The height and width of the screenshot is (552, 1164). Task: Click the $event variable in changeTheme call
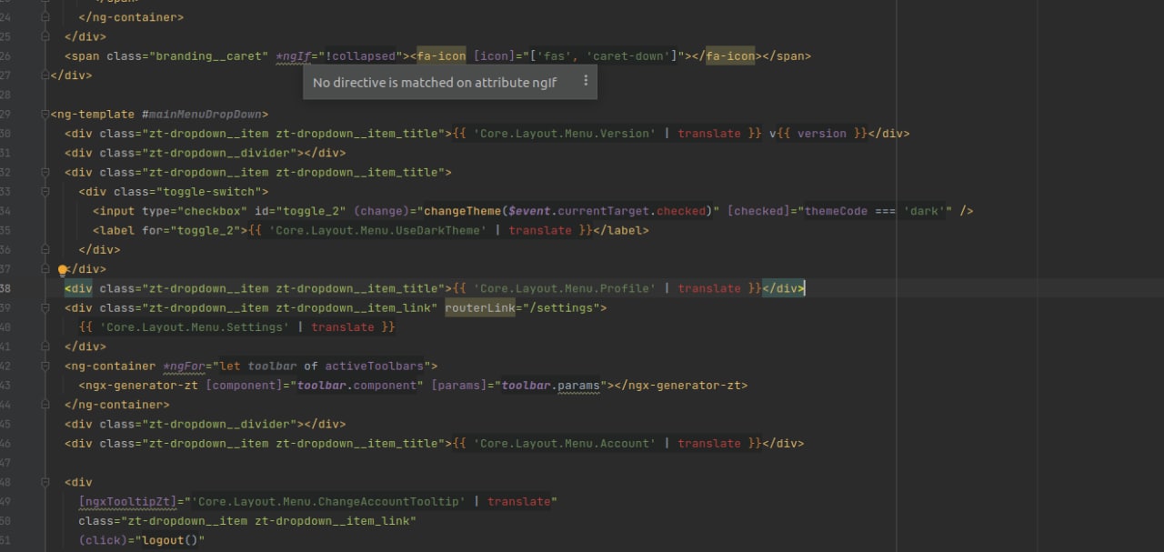pyautogui.click(x=529, y=211)
